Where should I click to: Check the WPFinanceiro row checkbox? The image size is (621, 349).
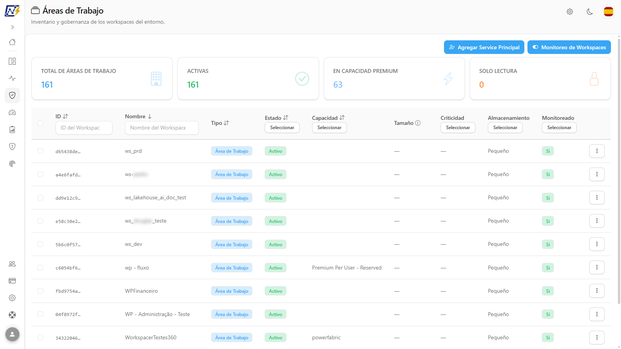click(40, 291)
